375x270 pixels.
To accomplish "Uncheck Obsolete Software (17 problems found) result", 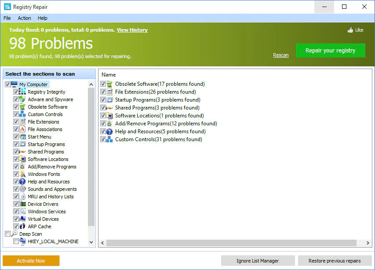I will click(103, 84).
